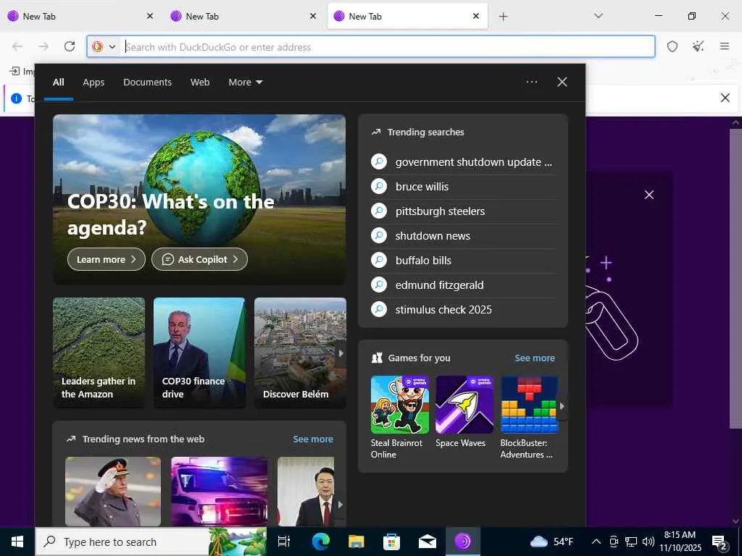Open the Mail app from the taskbar
Viewport: 742px width, 556px height.
click(x=427, y=542)
